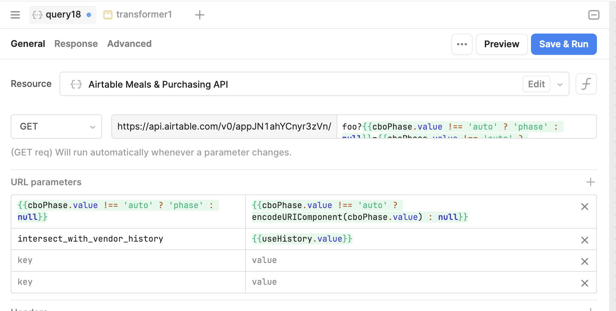
Task: Remove the last empty key/value row
Action: click(x=585, y=283)
